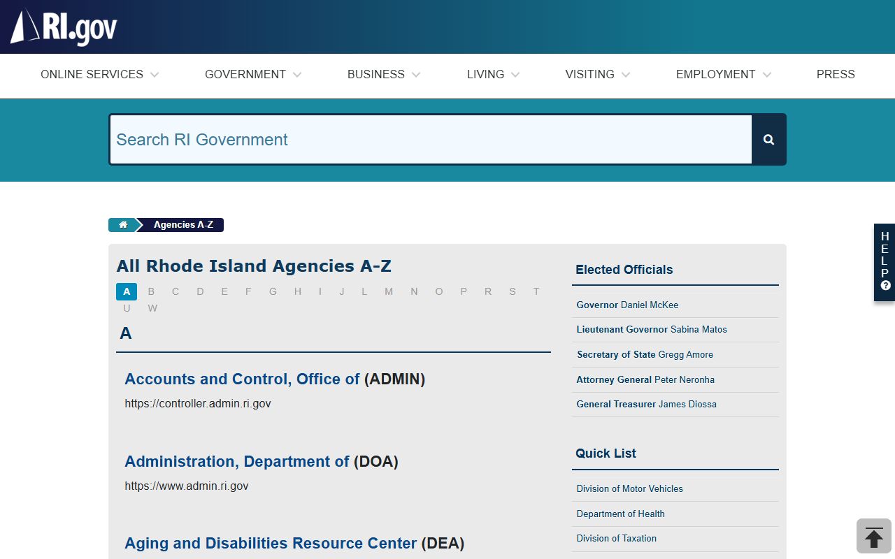Open Accounts and Control, Office of link

[x=242, y=379]
